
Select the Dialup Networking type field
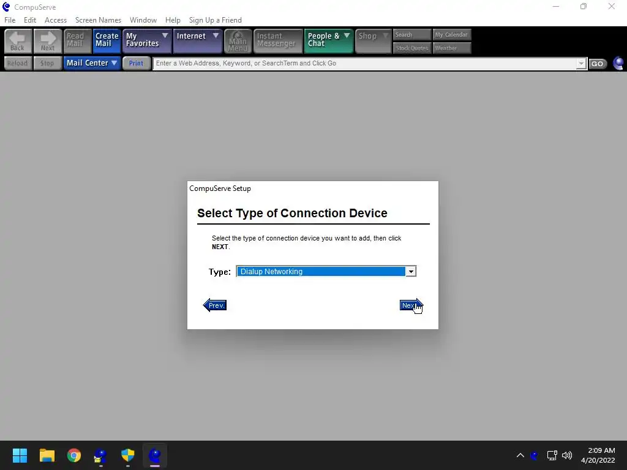point(321,271)
